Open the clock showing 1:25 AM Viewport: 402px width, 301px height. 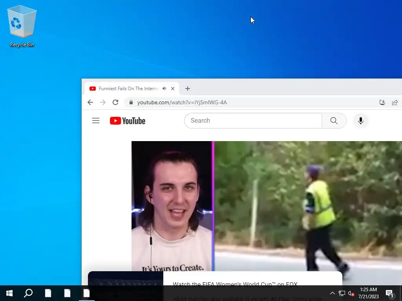tap(368, 293)
